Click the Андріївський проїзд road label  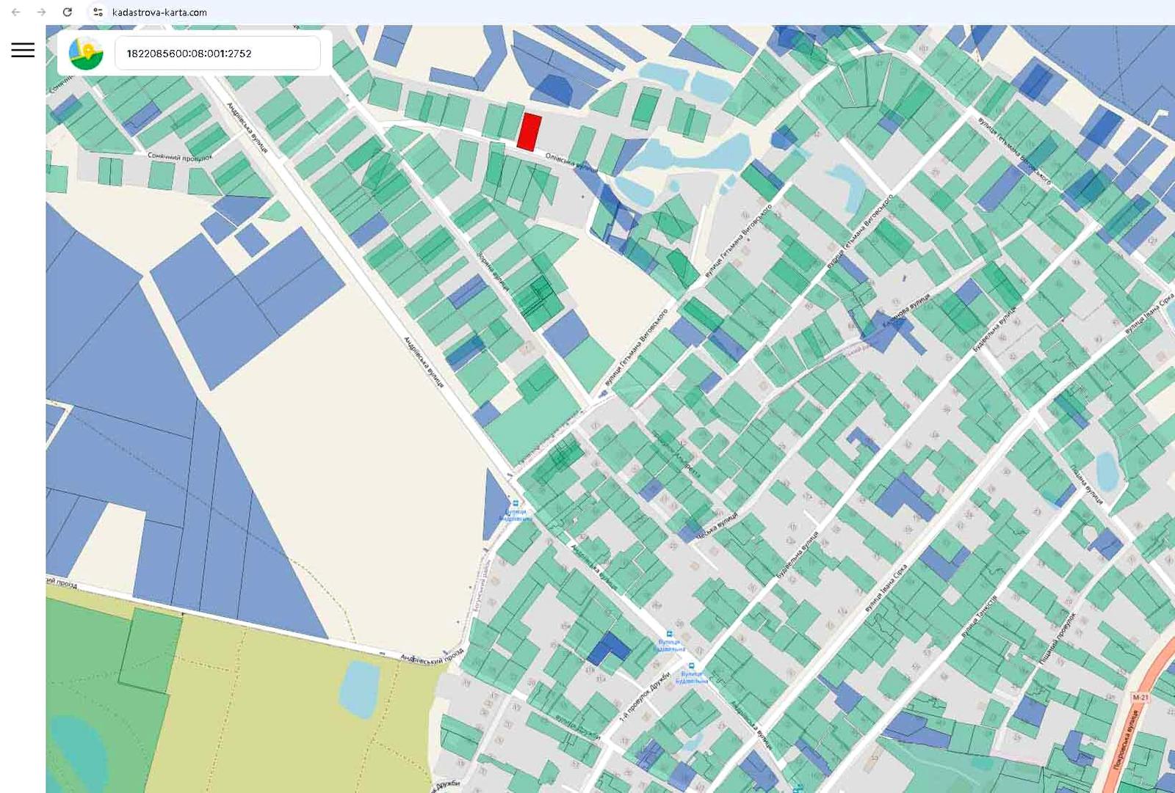pyautogui.click(x=431, y=654)
